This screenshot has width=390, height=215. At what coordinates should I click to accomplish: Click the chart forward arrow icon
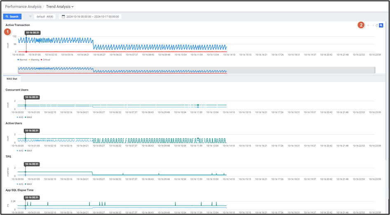click(x=372, y=25)
